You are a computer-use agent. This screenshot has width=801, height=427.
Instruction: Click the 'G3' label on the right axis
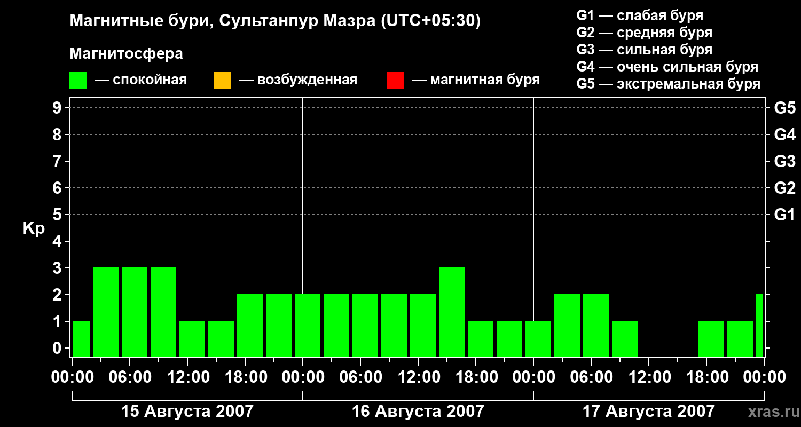point(784,161)
